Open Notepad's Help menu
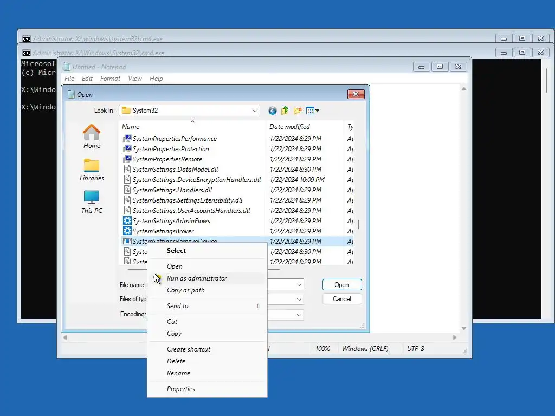Viewport: 555px width, 416px height. click(156, 79)
